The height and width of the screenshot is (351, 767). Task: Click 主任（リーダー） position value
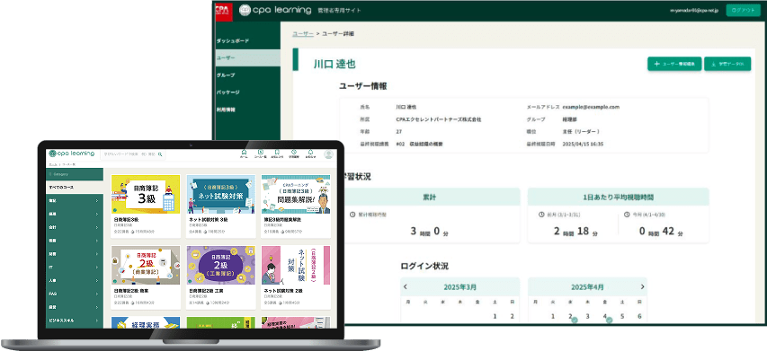pyautogui.click(x=581, y=132)
